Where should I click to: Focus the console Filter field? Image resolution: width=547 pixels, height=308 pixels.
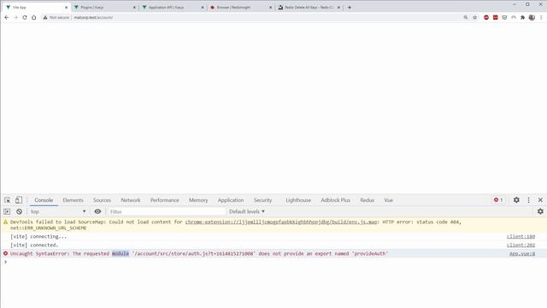coord(167,211)
